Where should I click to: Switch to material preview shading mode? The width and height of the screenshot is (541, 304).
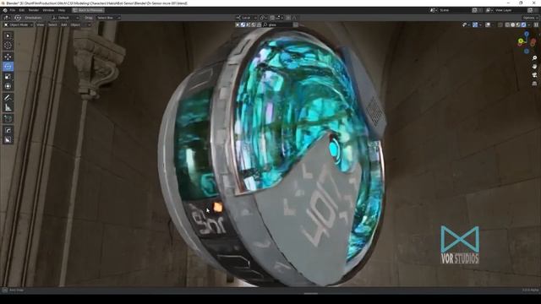[518, 24]
